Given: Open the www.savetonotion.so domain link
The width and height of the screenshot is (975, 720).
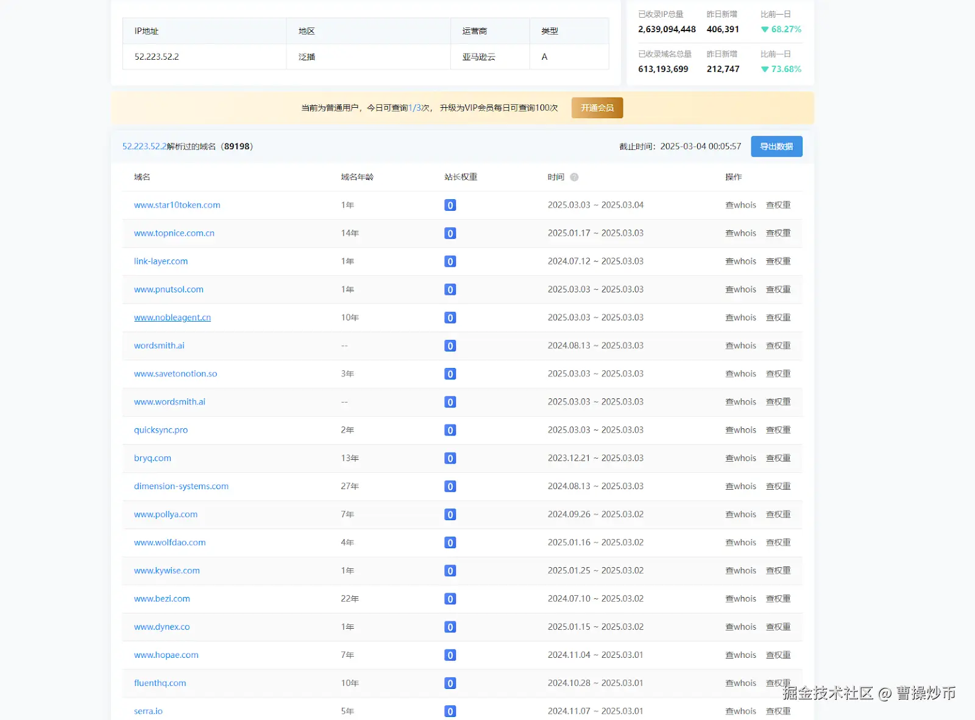Looking at the screenshot, I should click(175, 374).
